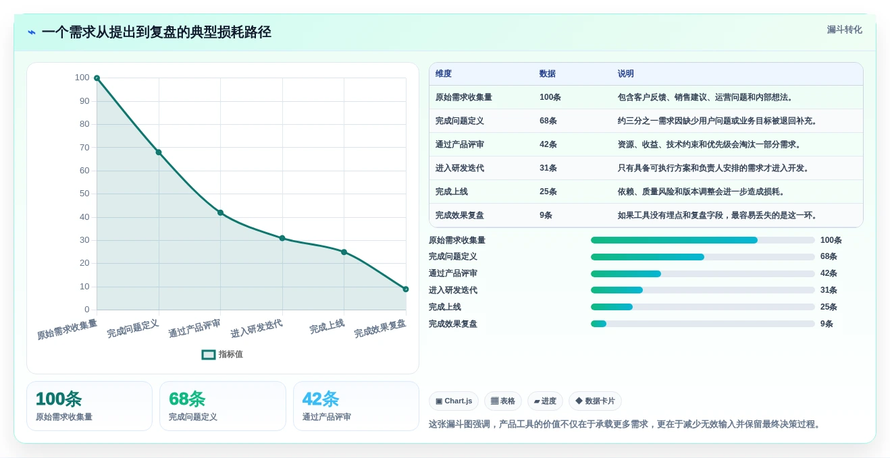This screenshot has height=458, width=890.
Task: Click the chart data point for 完成问题定义
Action: click(159, 152)
